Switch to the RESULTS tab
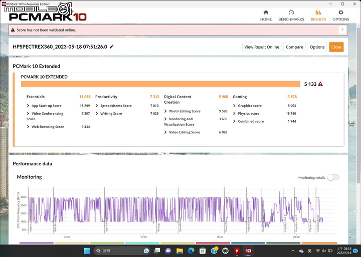Image resolution: width=361 pixels, height=257 pixels. click(x=318, y=16)
